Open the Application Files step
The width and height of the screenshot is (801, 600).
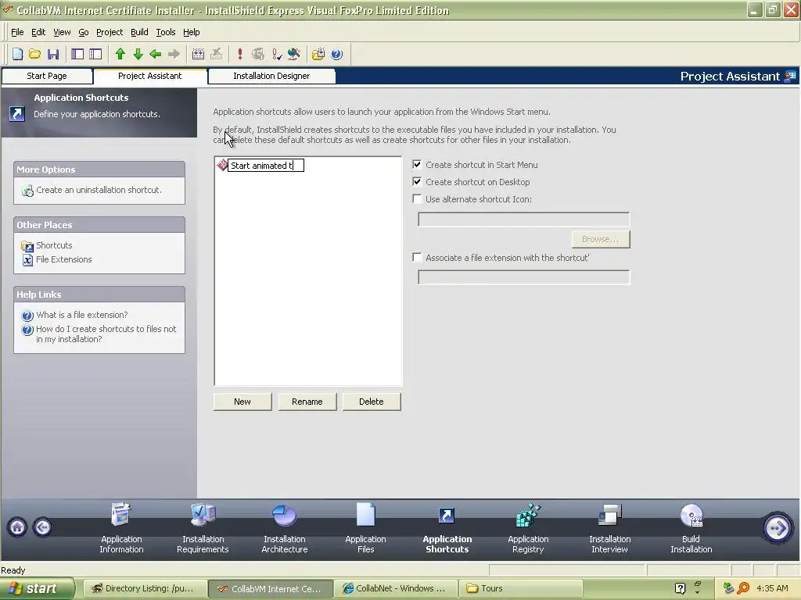(x=366, y=528)
